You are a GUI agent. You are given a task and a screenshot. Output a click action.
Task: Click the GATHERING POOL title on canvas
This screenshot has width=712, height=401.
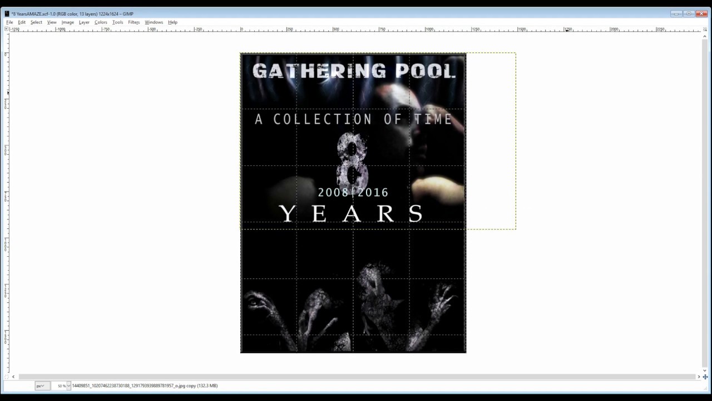point(354,71)
